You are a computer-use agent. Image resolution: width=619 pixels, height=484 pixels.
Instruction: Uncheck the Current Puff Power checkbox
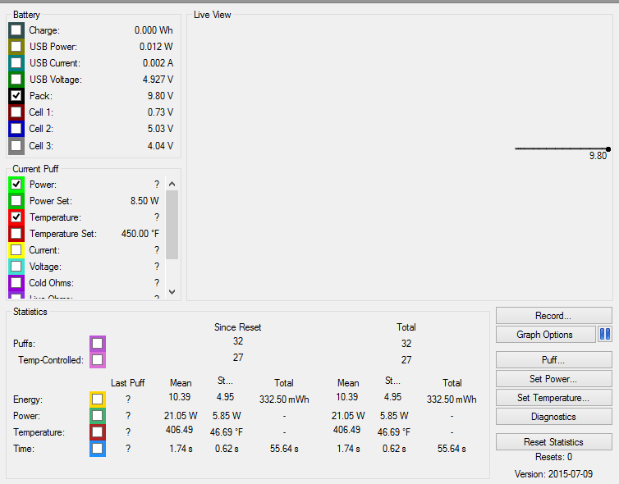point(16,185)
